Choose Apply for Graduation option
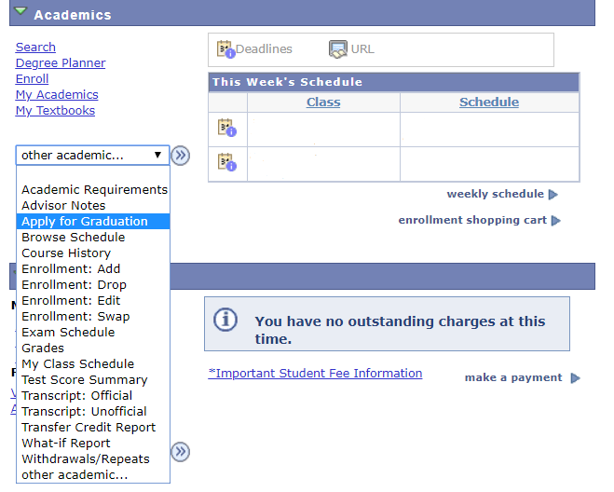The height and width of the screenshot is (492, 614). (x=93, y=222)
